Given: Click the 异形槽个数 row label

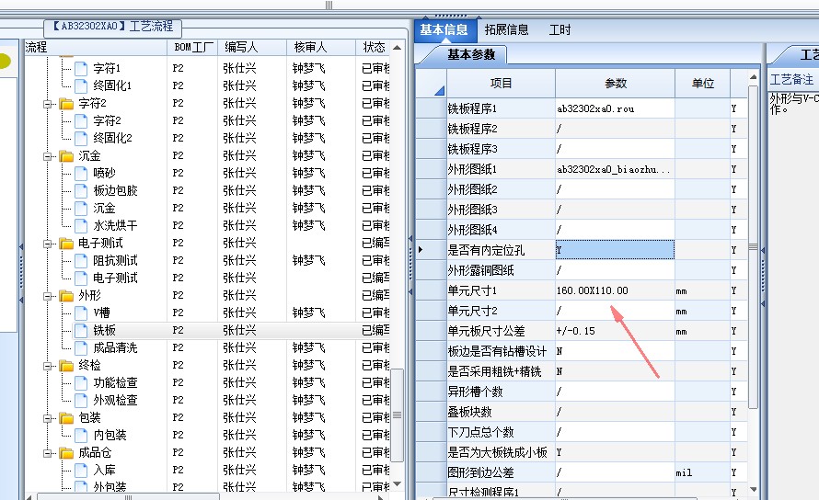Looking at the screenshot, I should 475,392.
